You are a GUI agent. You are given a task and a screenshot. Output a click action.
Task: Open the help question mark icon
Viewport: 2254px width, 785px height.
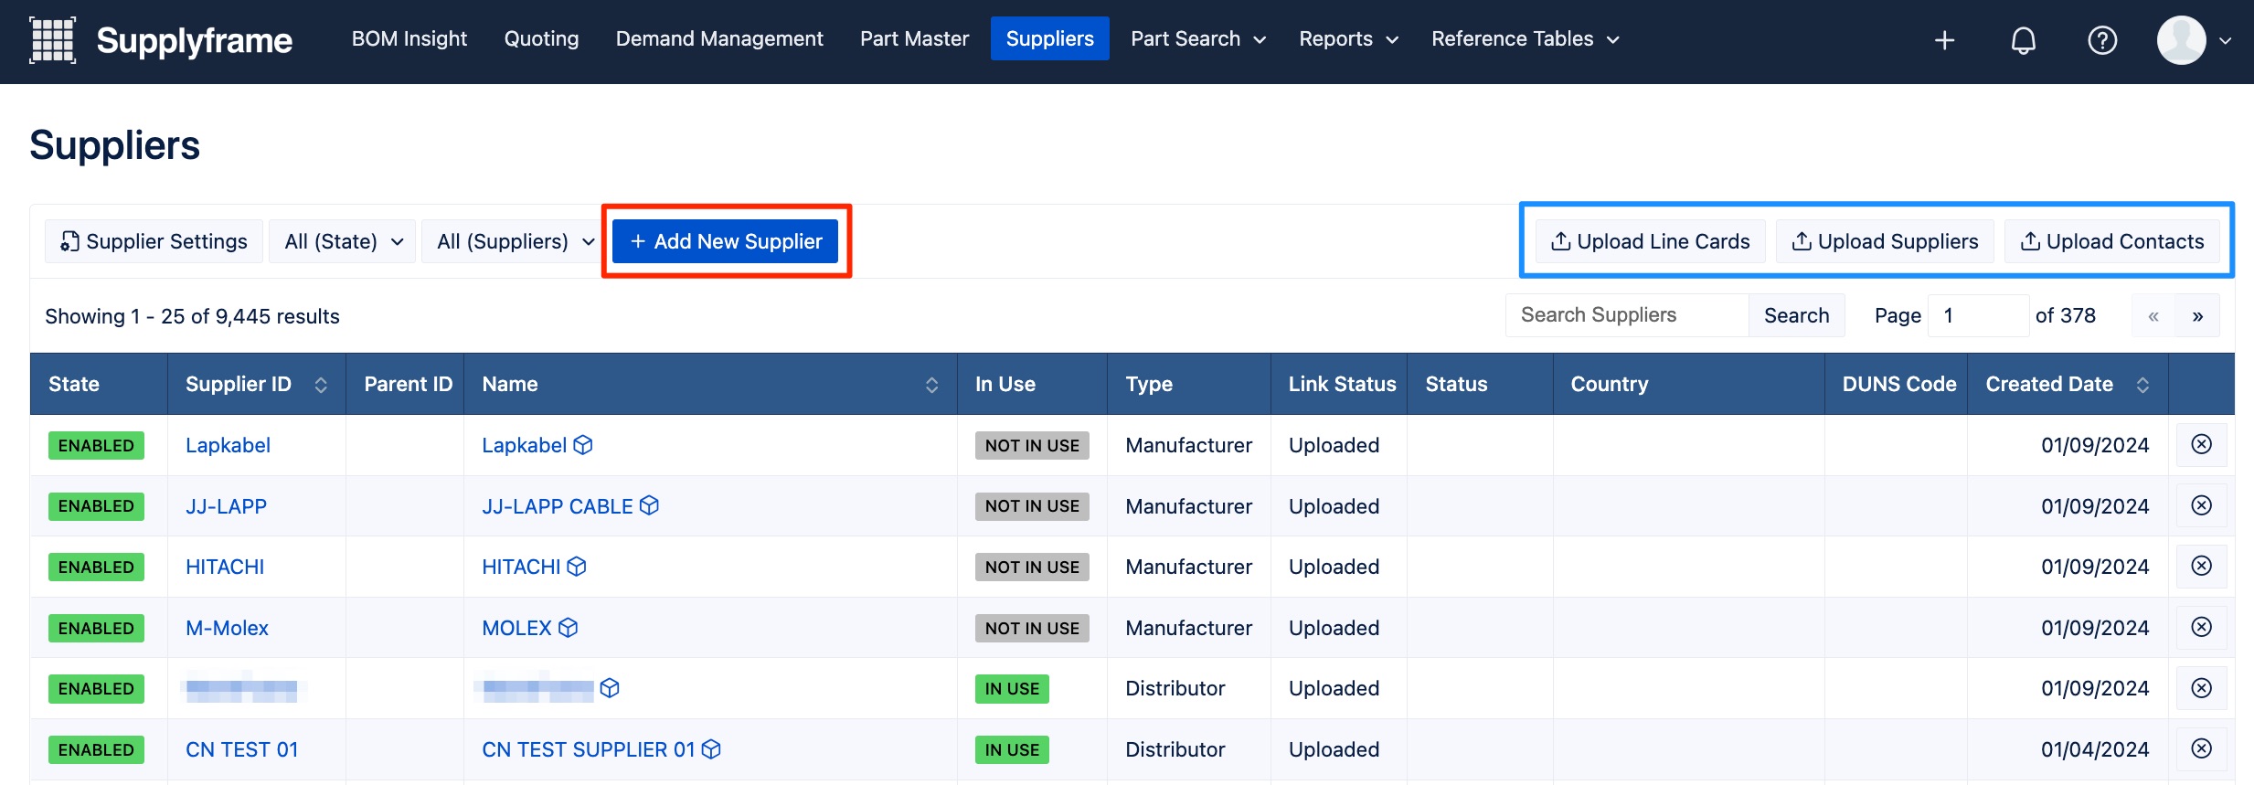click(x=2102, y=40)
